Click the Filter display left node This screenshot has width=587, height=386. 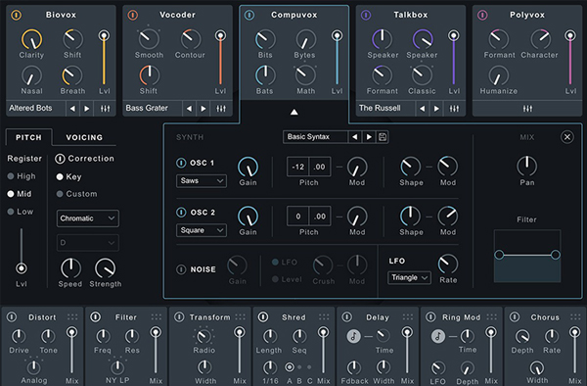click(x=499, y=255)
